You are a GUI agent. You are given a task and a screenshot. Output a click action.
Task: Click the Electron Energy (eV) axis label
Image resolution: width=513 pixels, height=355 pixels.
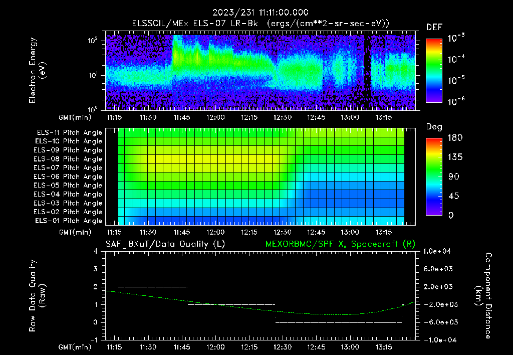[37, 70]
